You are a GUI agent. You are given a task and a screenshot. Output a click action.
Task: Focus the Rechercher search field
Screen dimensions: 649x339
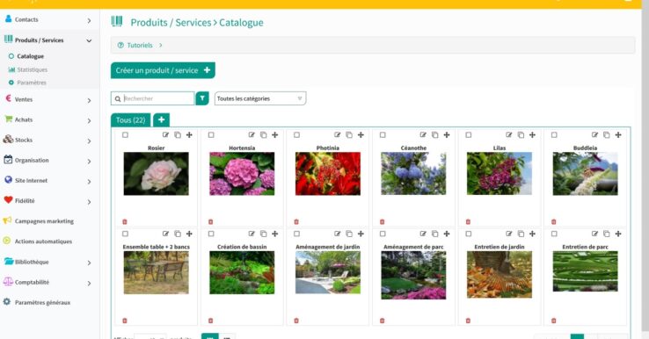click(x=153, y=98)
